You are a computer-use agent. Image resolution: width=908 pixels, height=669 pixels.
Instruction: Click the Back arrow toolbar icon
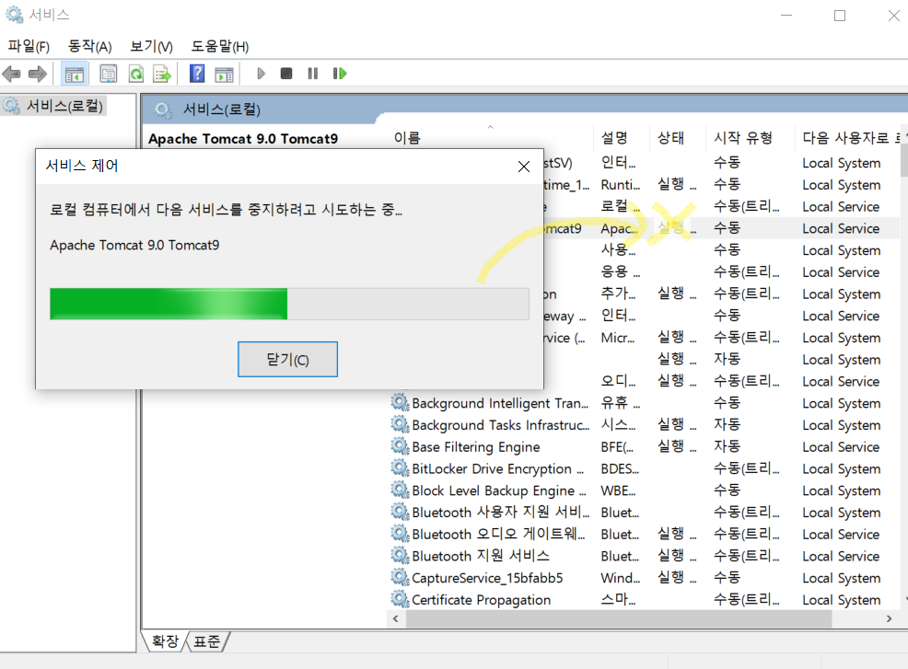point(12,74)
